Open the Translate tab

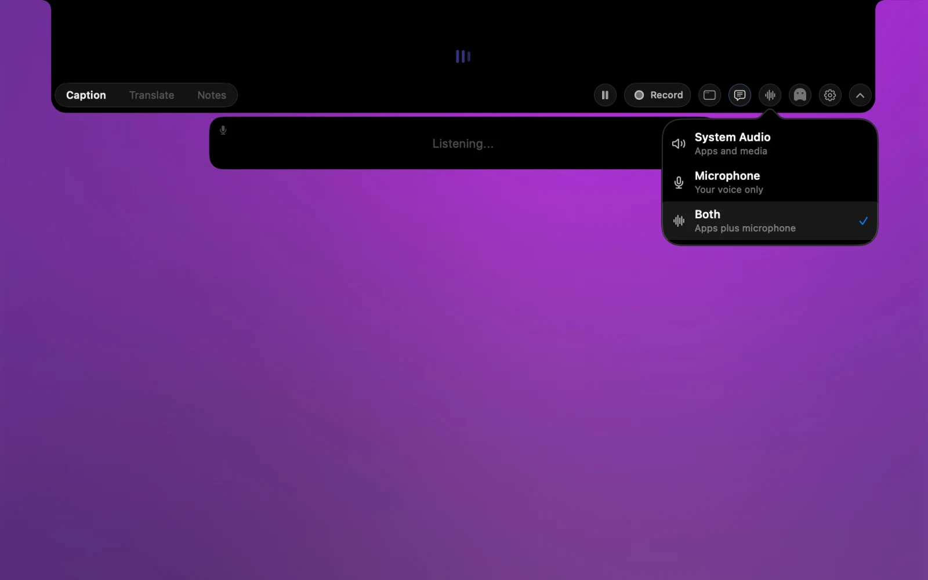point(151,95)
